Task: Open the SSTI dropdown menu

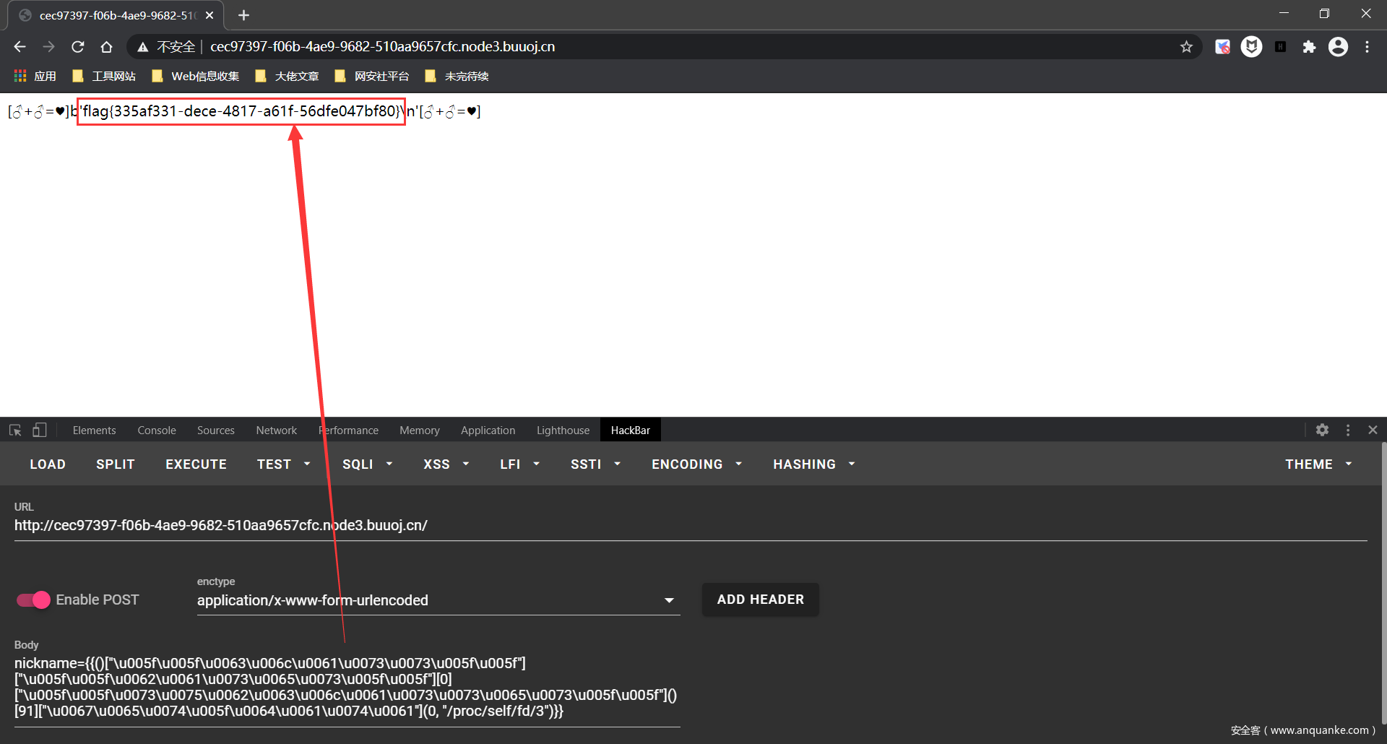Action: click(595, 464)
